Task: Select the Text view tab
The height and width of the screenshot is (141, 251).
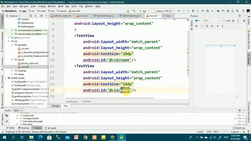Action: [65, 106]
